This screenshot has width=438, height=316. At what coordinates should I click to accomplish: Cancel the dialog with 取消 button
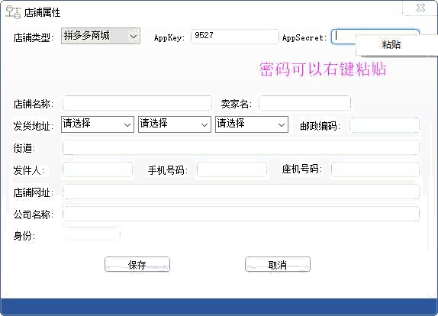click(x=278, y=264)
